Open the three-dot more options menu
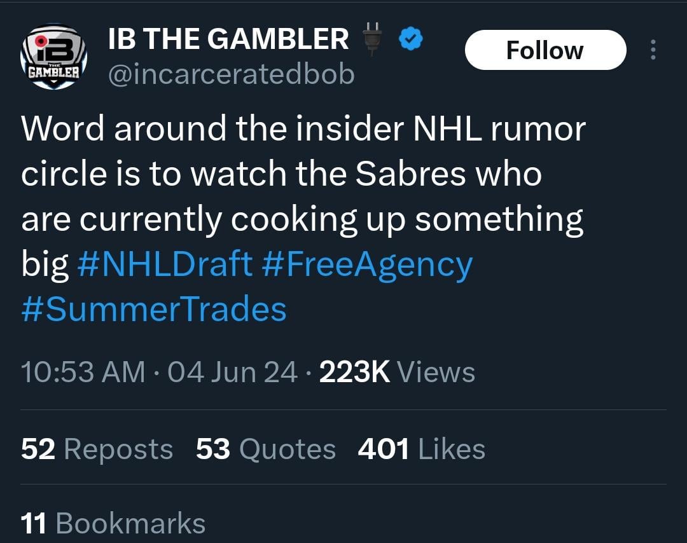Screen dimensions: 687x543 pos(653,50)
